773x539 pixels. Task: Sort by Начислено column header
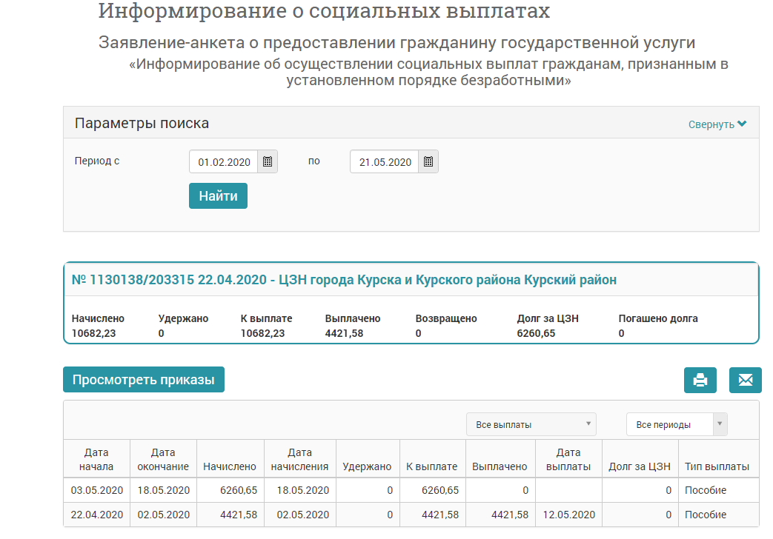(x=229, y=466)
